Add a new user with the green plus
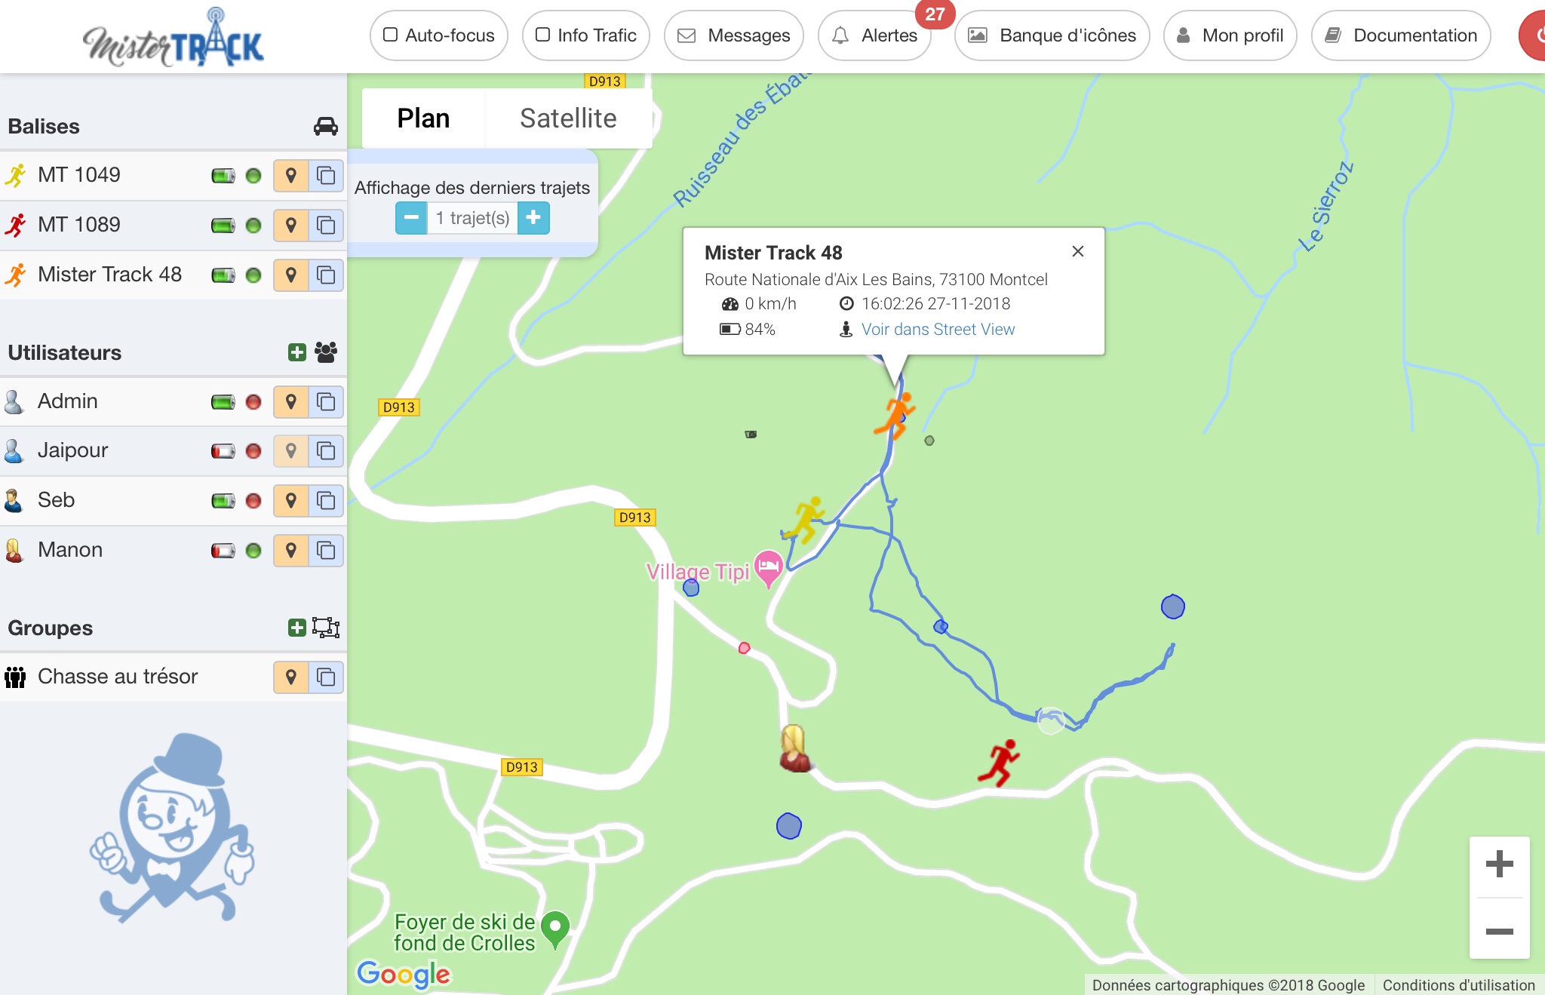This screenshot has width=1545, height=995. pos(295,352)
